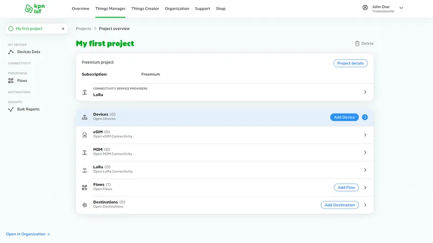Click the LoRa row antenna icon

click(84, 170)
